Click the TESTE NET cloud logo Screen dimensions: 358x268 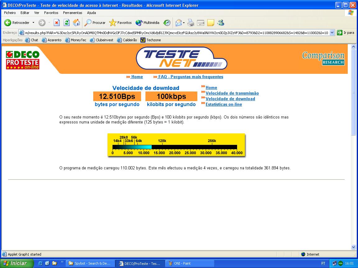point(181,58)
